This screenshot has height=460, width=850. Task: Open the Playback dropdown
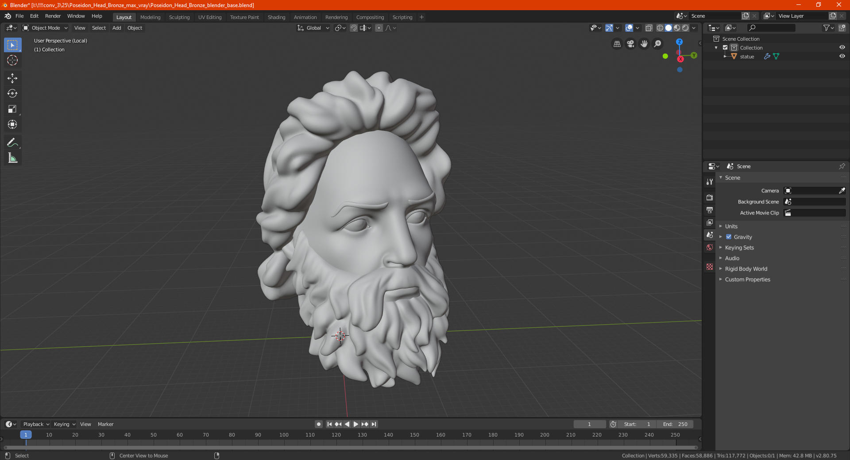[36, 424]
